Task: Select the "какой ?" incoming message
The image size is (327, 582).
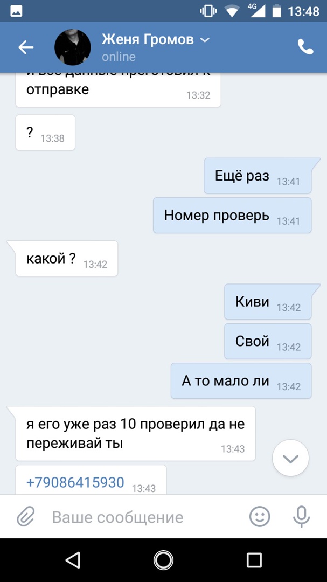Action: [67, 258]
